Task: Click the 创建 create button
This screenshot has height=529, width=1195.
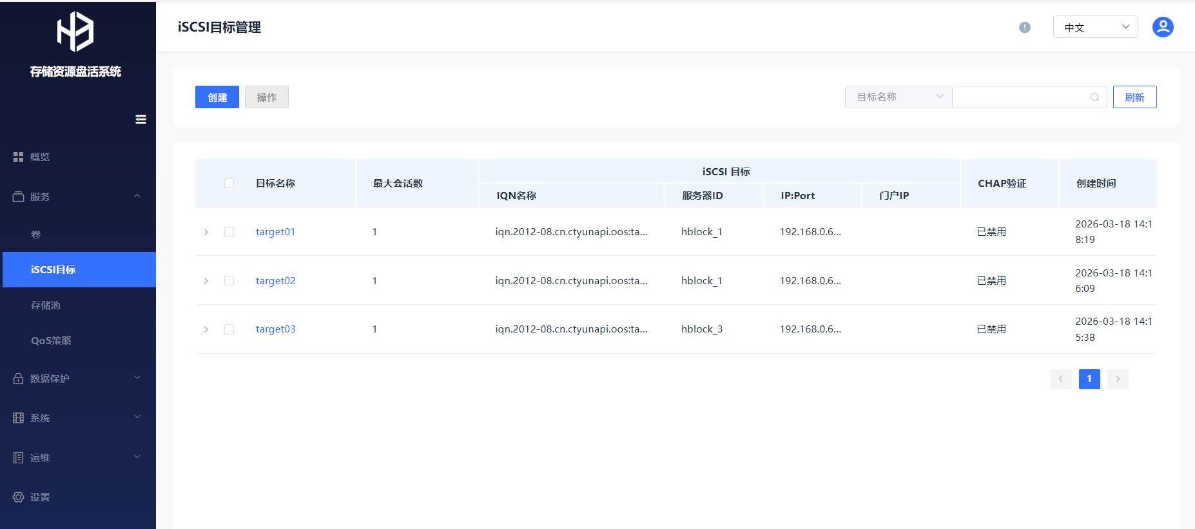Action: (x=217, y=97)
